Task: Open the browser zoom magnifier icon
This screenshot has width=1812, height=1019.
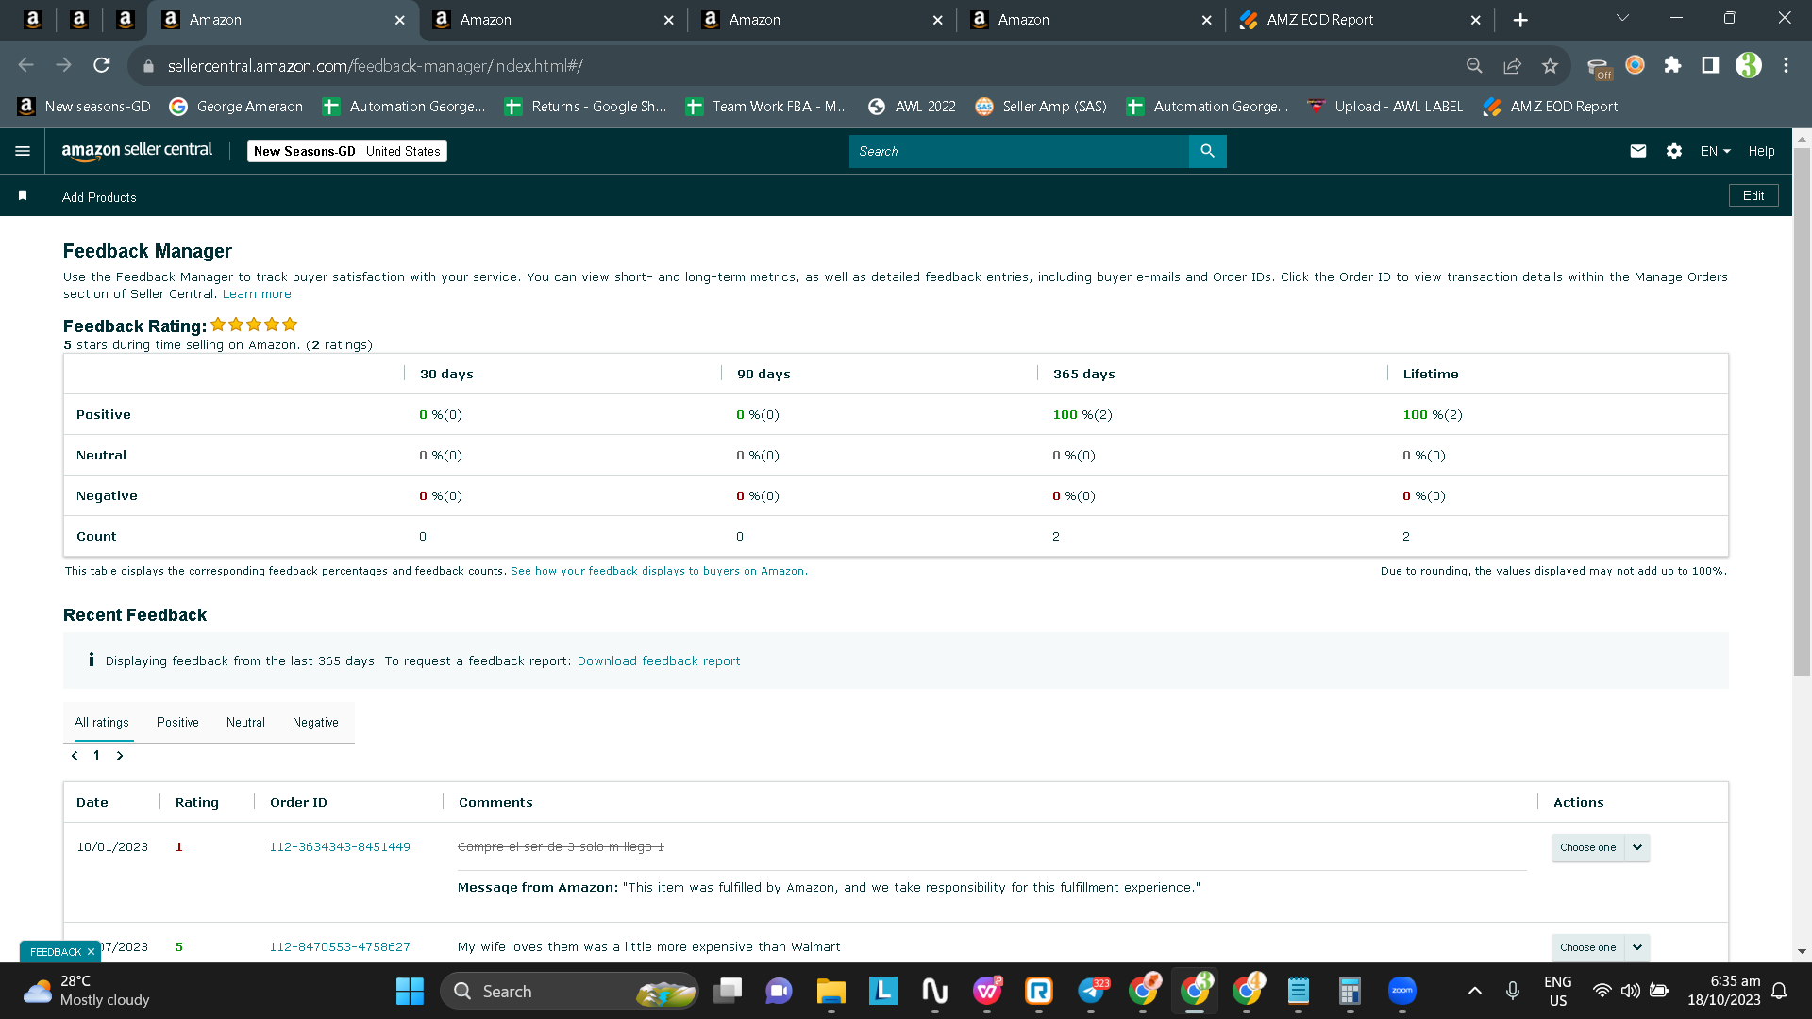Action: pyautogui.click(x=1474, y=65)
